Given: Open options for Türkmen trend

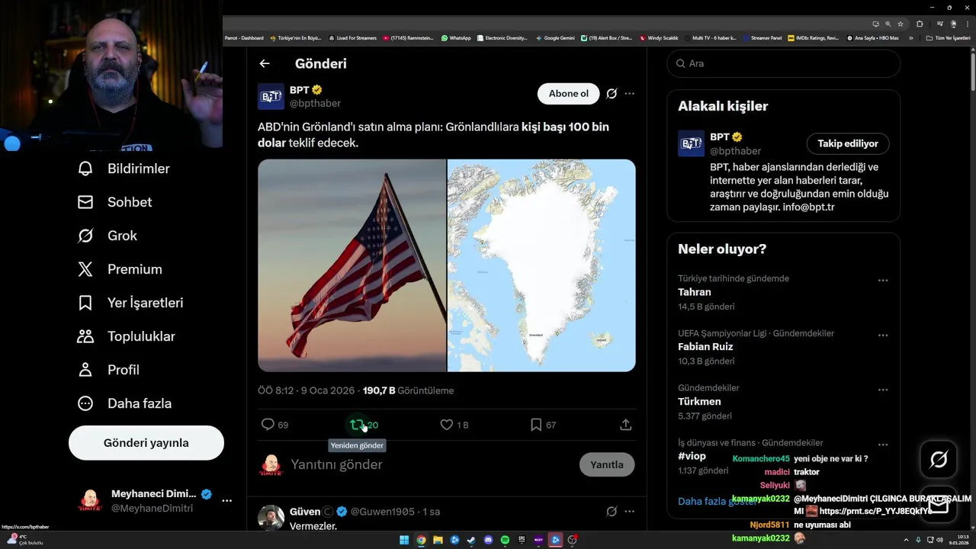Looking at the screenshot, I should point(883,390).
